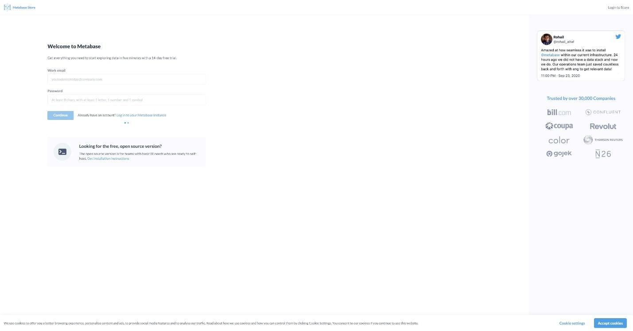Screen dimensions: 633x331
Task: Open the Metabase Store home link
Action: click(x=19, y=8)
